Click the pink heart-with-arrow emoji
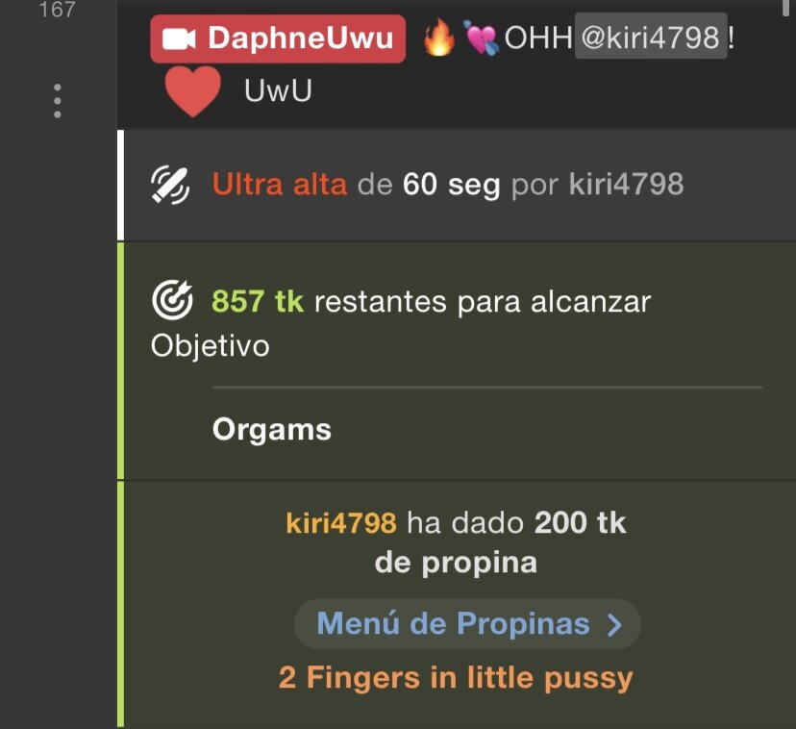The height and width of the screenshot is (729, 796). [481, 38]
